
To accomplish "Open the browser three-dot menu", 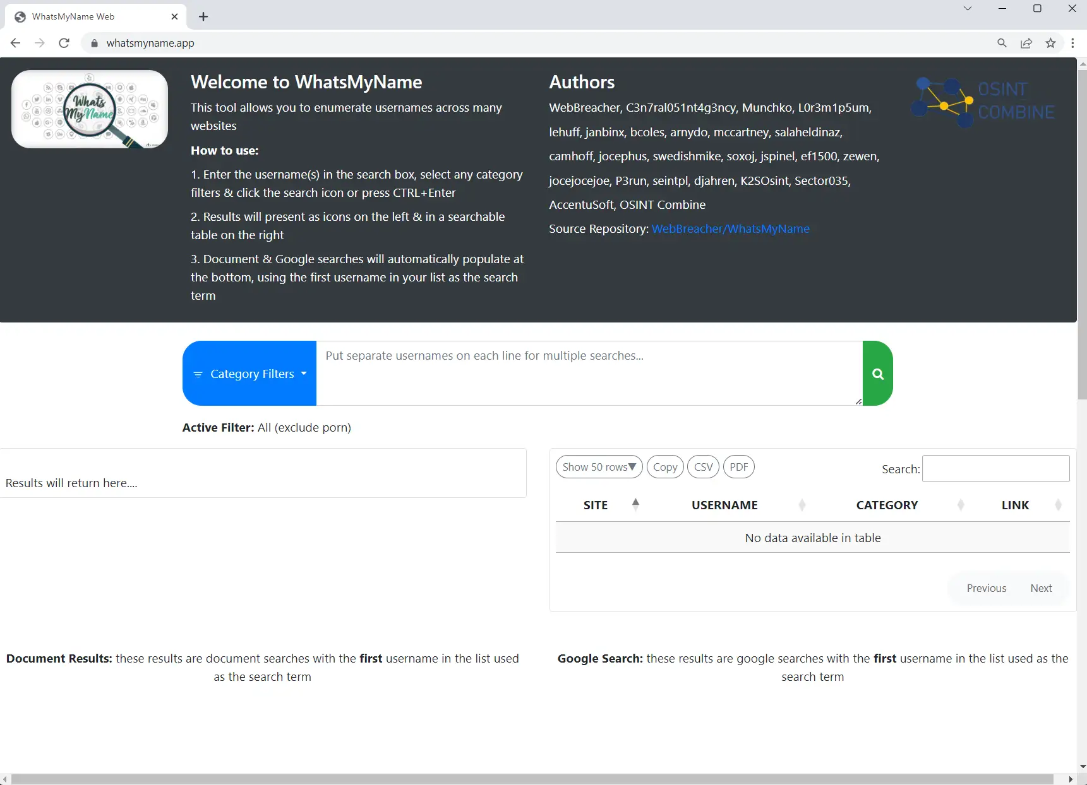I will (x=1072, y=43).
